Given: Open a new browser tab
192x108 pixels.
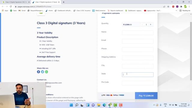Looking at the screenshot, I should click(64, 2).
